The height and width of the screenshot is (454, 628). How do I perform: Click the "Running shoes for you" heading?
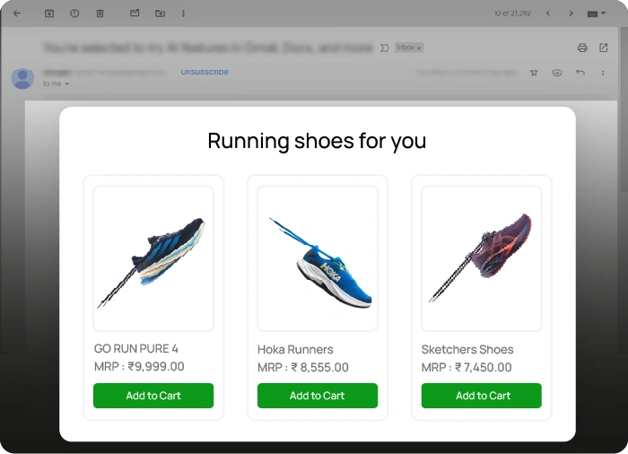317,141
